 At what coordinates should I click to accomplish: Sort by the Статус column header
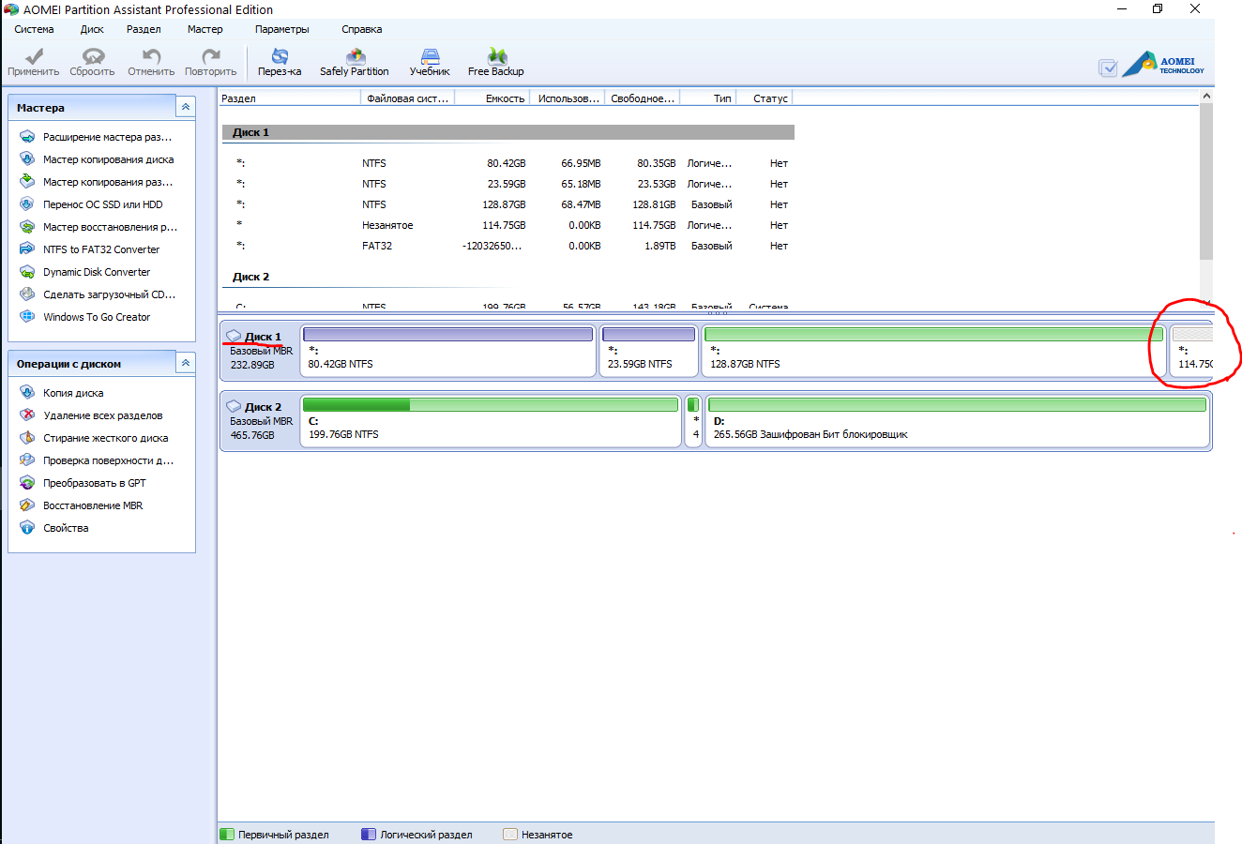[765, 98]
